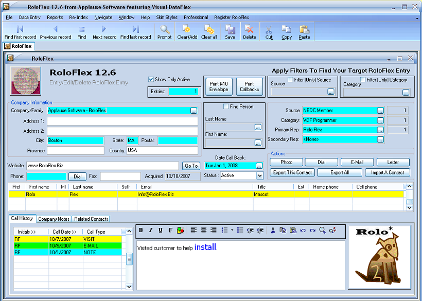Screen dimensions: 422x301
Task: Apply italic in the notes editor
Action: [150, 231]
